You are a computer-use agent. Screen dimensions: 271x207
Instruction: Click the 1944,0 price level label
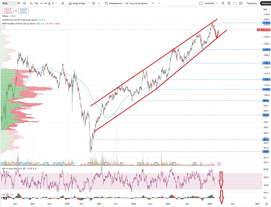[x=266, y=50]
